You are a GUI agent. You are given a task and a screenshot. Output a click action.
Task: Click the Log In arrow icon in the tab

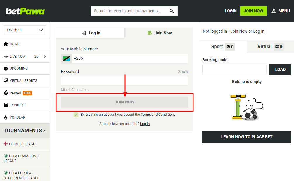(84, 33)
